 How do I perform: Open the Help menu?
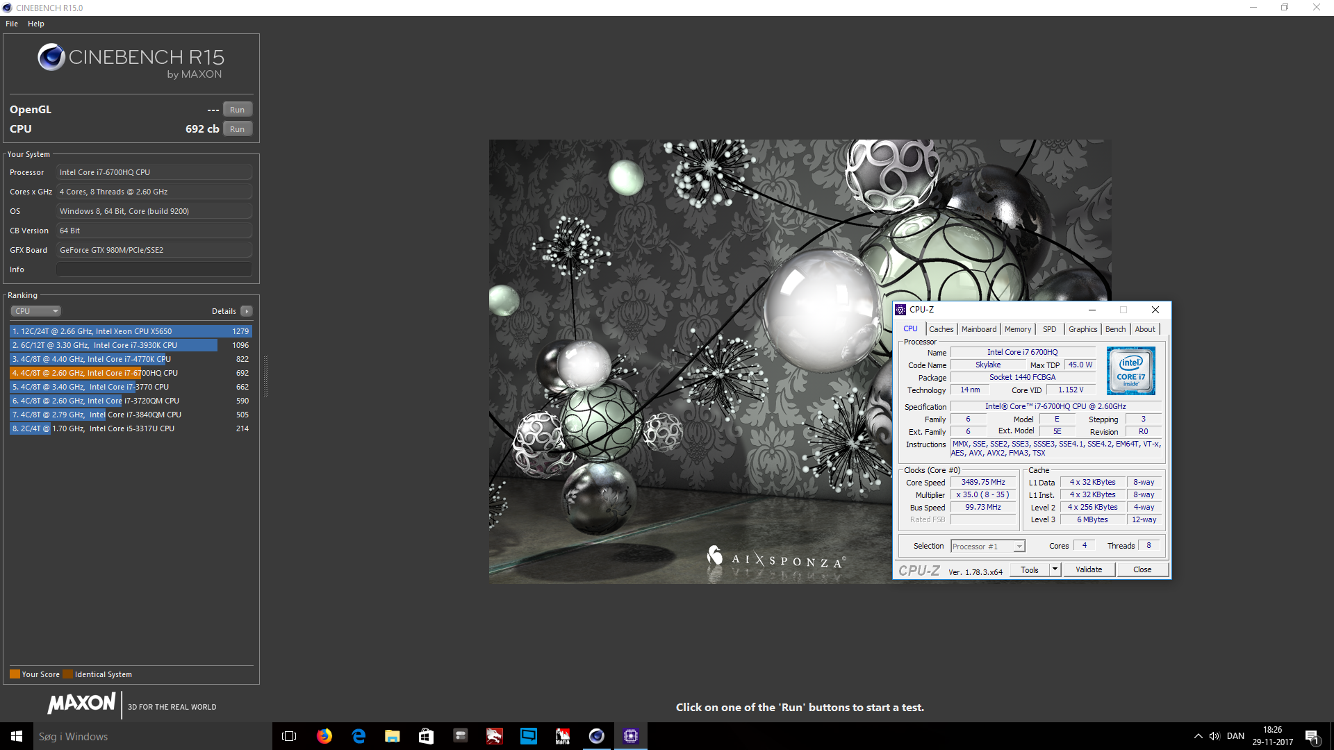36,24
